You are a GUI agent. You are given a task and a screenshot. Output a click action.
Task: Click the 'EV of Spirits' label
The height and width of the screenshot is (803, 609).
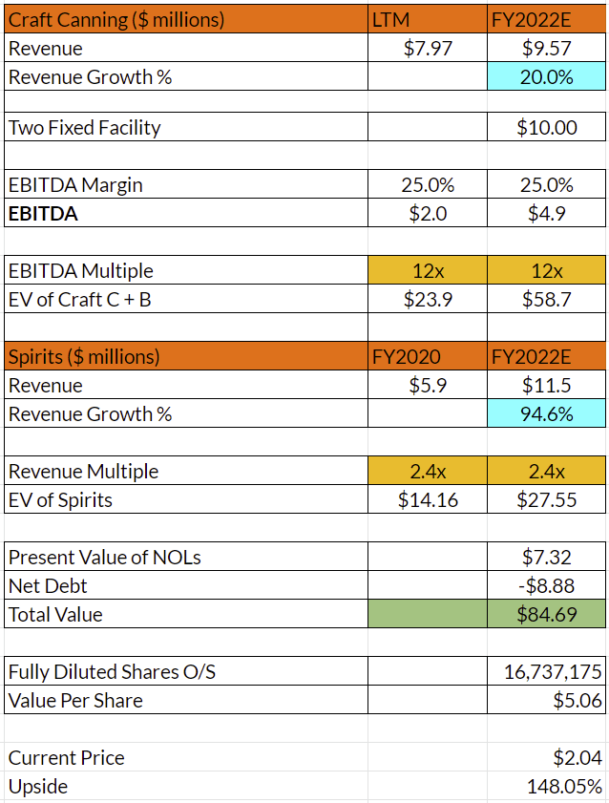click(60, 499)
